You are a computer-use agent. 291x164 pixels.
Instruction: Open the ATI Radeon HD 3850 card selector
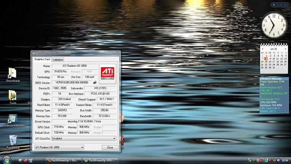59,147
